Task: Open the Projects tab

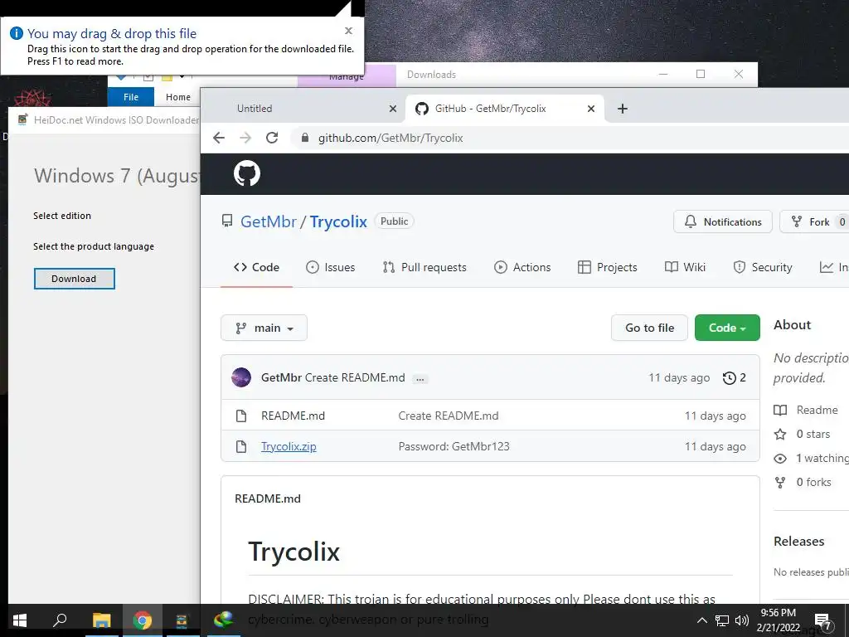Action: point(608,267)
